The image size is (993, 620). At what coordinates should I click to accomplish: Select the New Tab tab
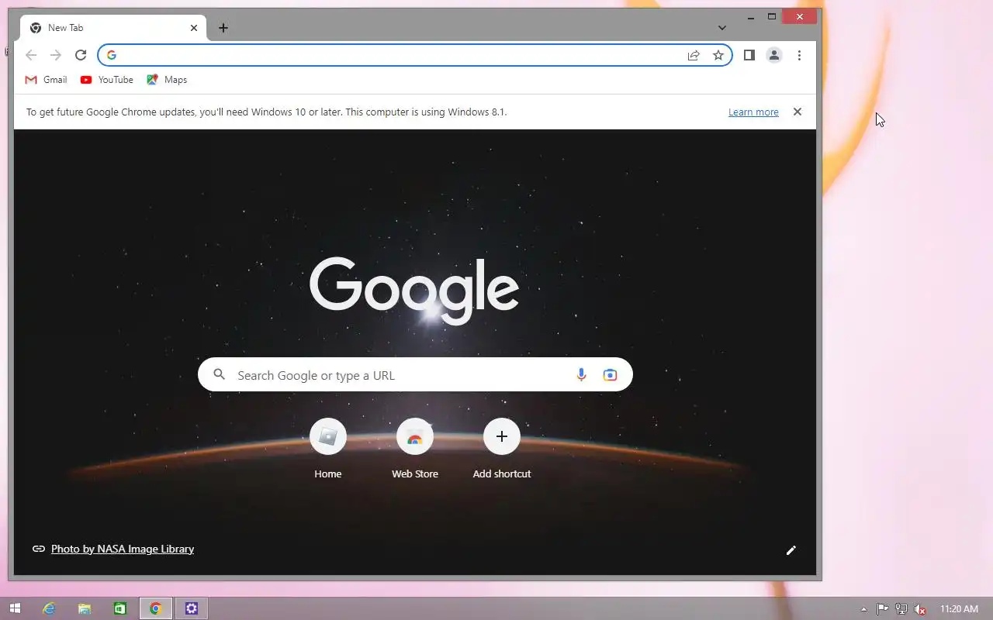tap(113, 28)
